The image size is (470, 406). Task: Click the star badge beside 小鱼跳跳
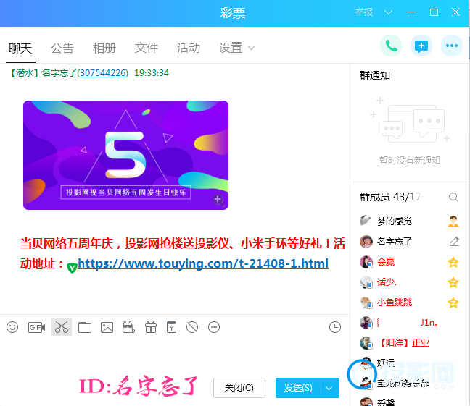point(453,303)
